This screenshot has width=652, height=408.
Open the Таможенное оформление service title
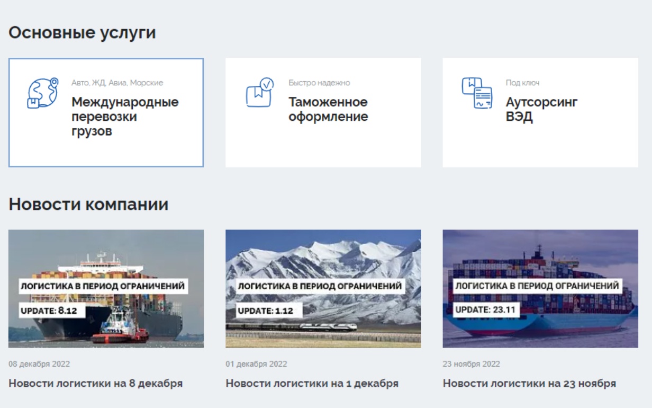click(x=328, y=109)
